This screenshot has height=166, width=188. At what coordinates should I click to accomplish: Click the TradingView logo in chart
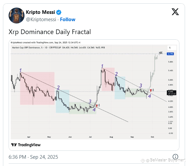[26, 145]
